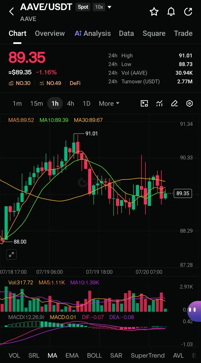The width and height of the screenshot is (201, 363).
Task: Toggle the SAR indicator
Action: point(116,355)
